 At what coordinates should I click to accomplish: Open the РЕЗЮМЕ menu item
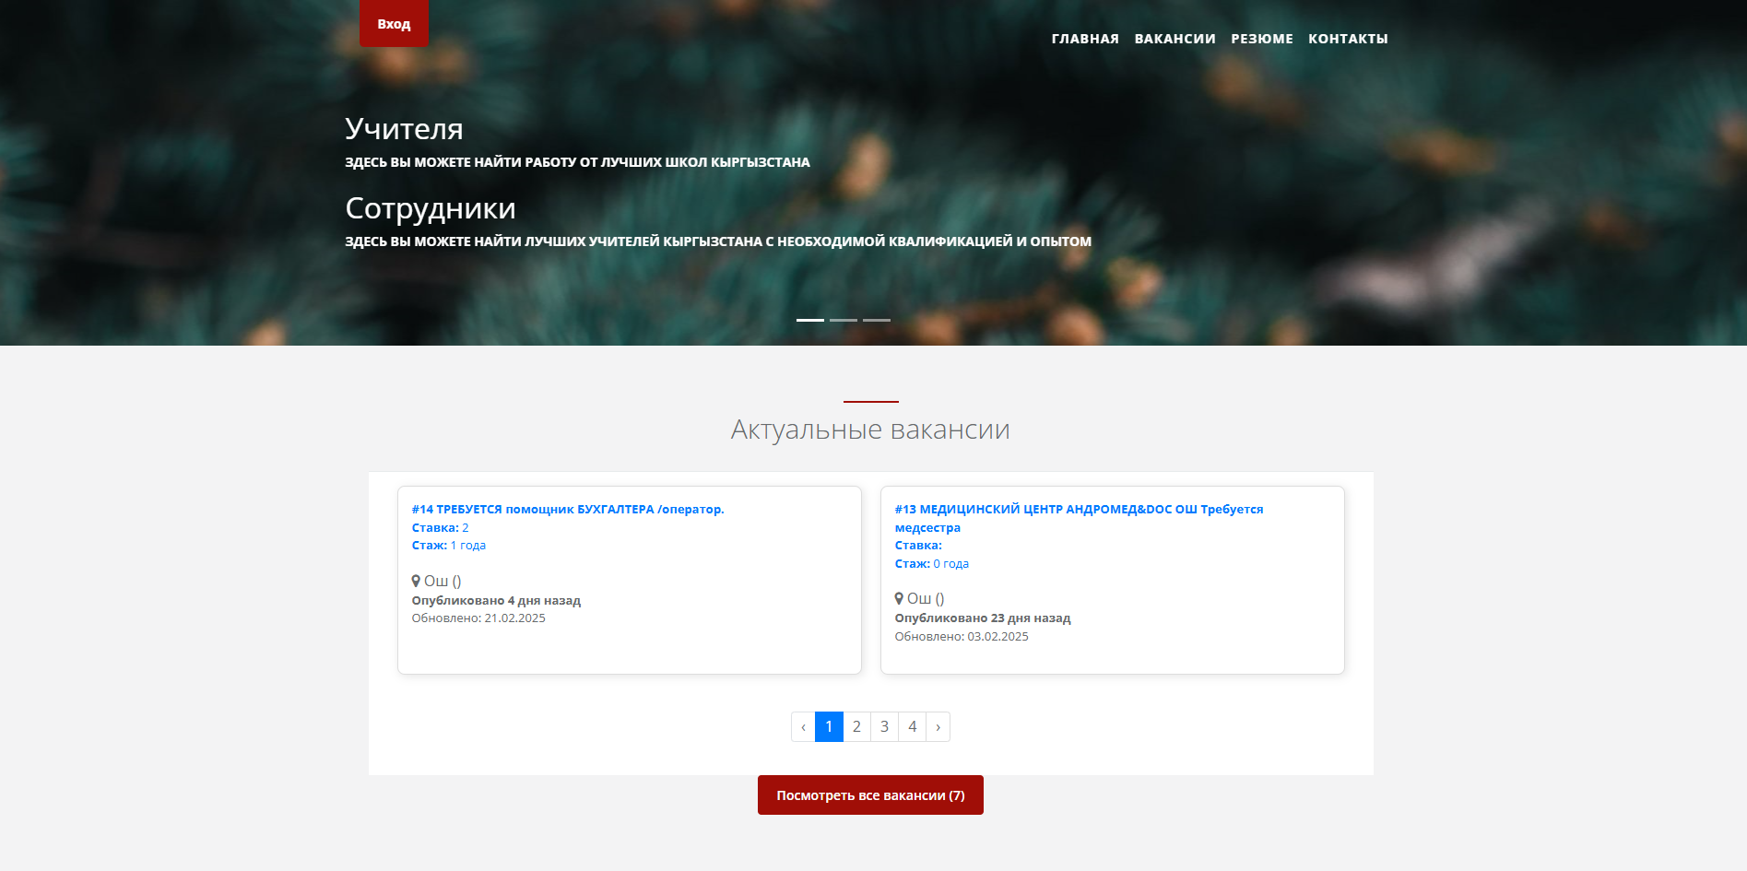coord(1261,39)
